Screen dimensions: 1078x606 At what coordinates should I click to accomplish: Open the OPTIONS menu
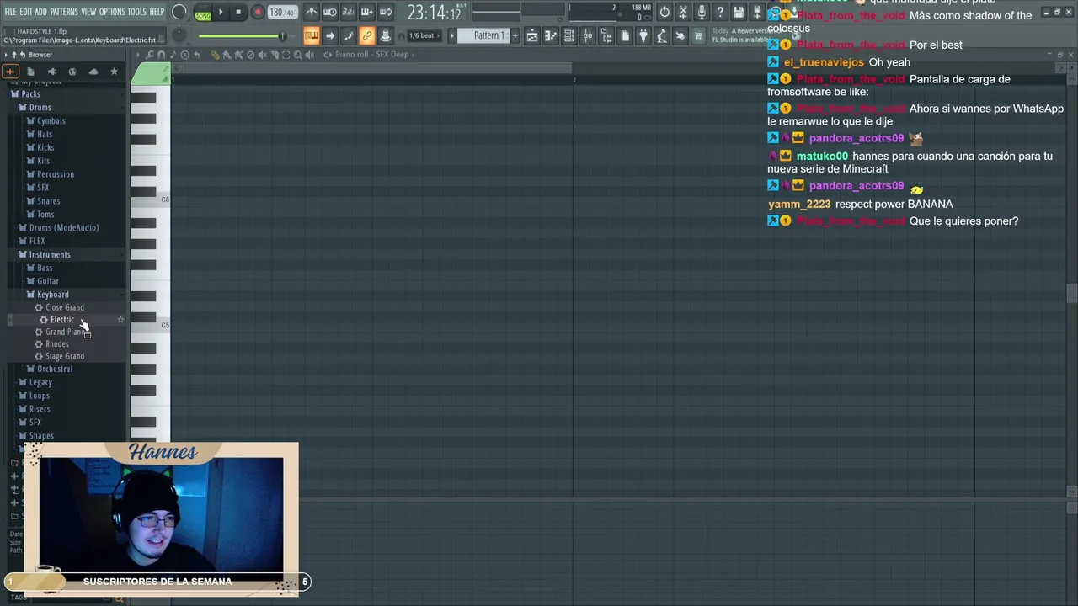pyautogui.click(x=112, y=12)
